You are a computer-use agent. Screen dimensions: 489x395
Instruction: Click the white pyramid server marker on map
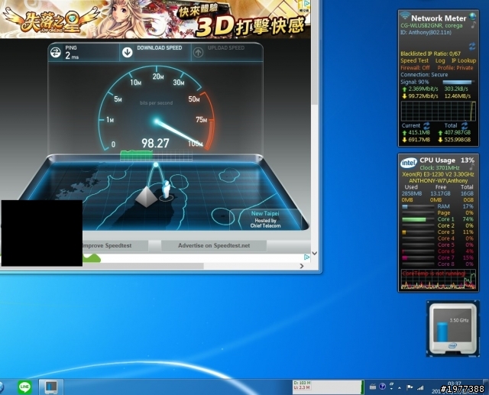[146, 196]
